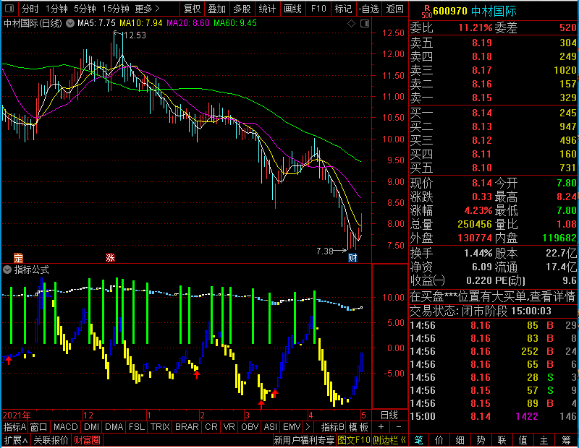
Task: Open 关联报价 related quotes
Action: coord(51,440)
